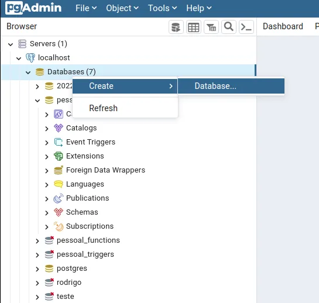319x303 pixels.
Task: Select the Servers (1) tree label
Action: pyautogui.click(x=49, y=44)
